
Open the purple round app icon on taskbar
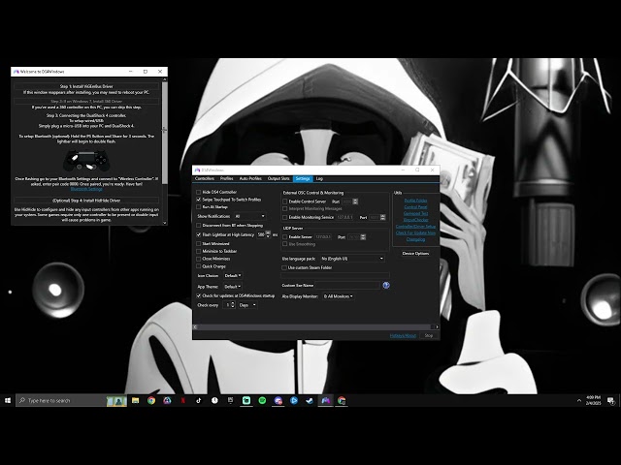tap(278, 400)
